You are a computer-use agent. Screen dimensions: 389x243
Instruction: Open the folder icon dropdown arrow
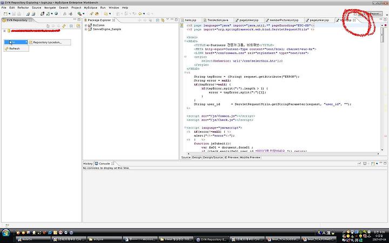[x=110, y=14]
